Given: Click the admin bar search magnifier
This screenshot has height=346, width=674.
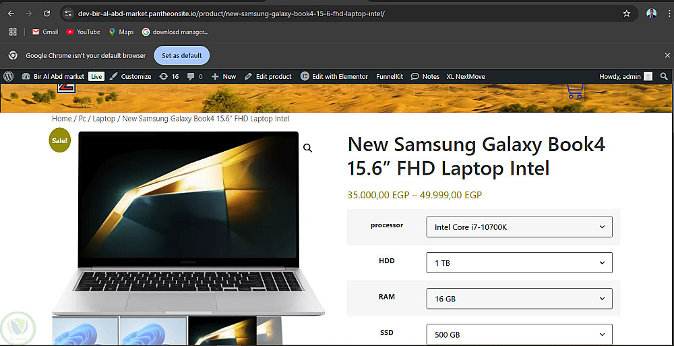Looking at the screenshot, I should pyautogui.click(x=664, y=77).
